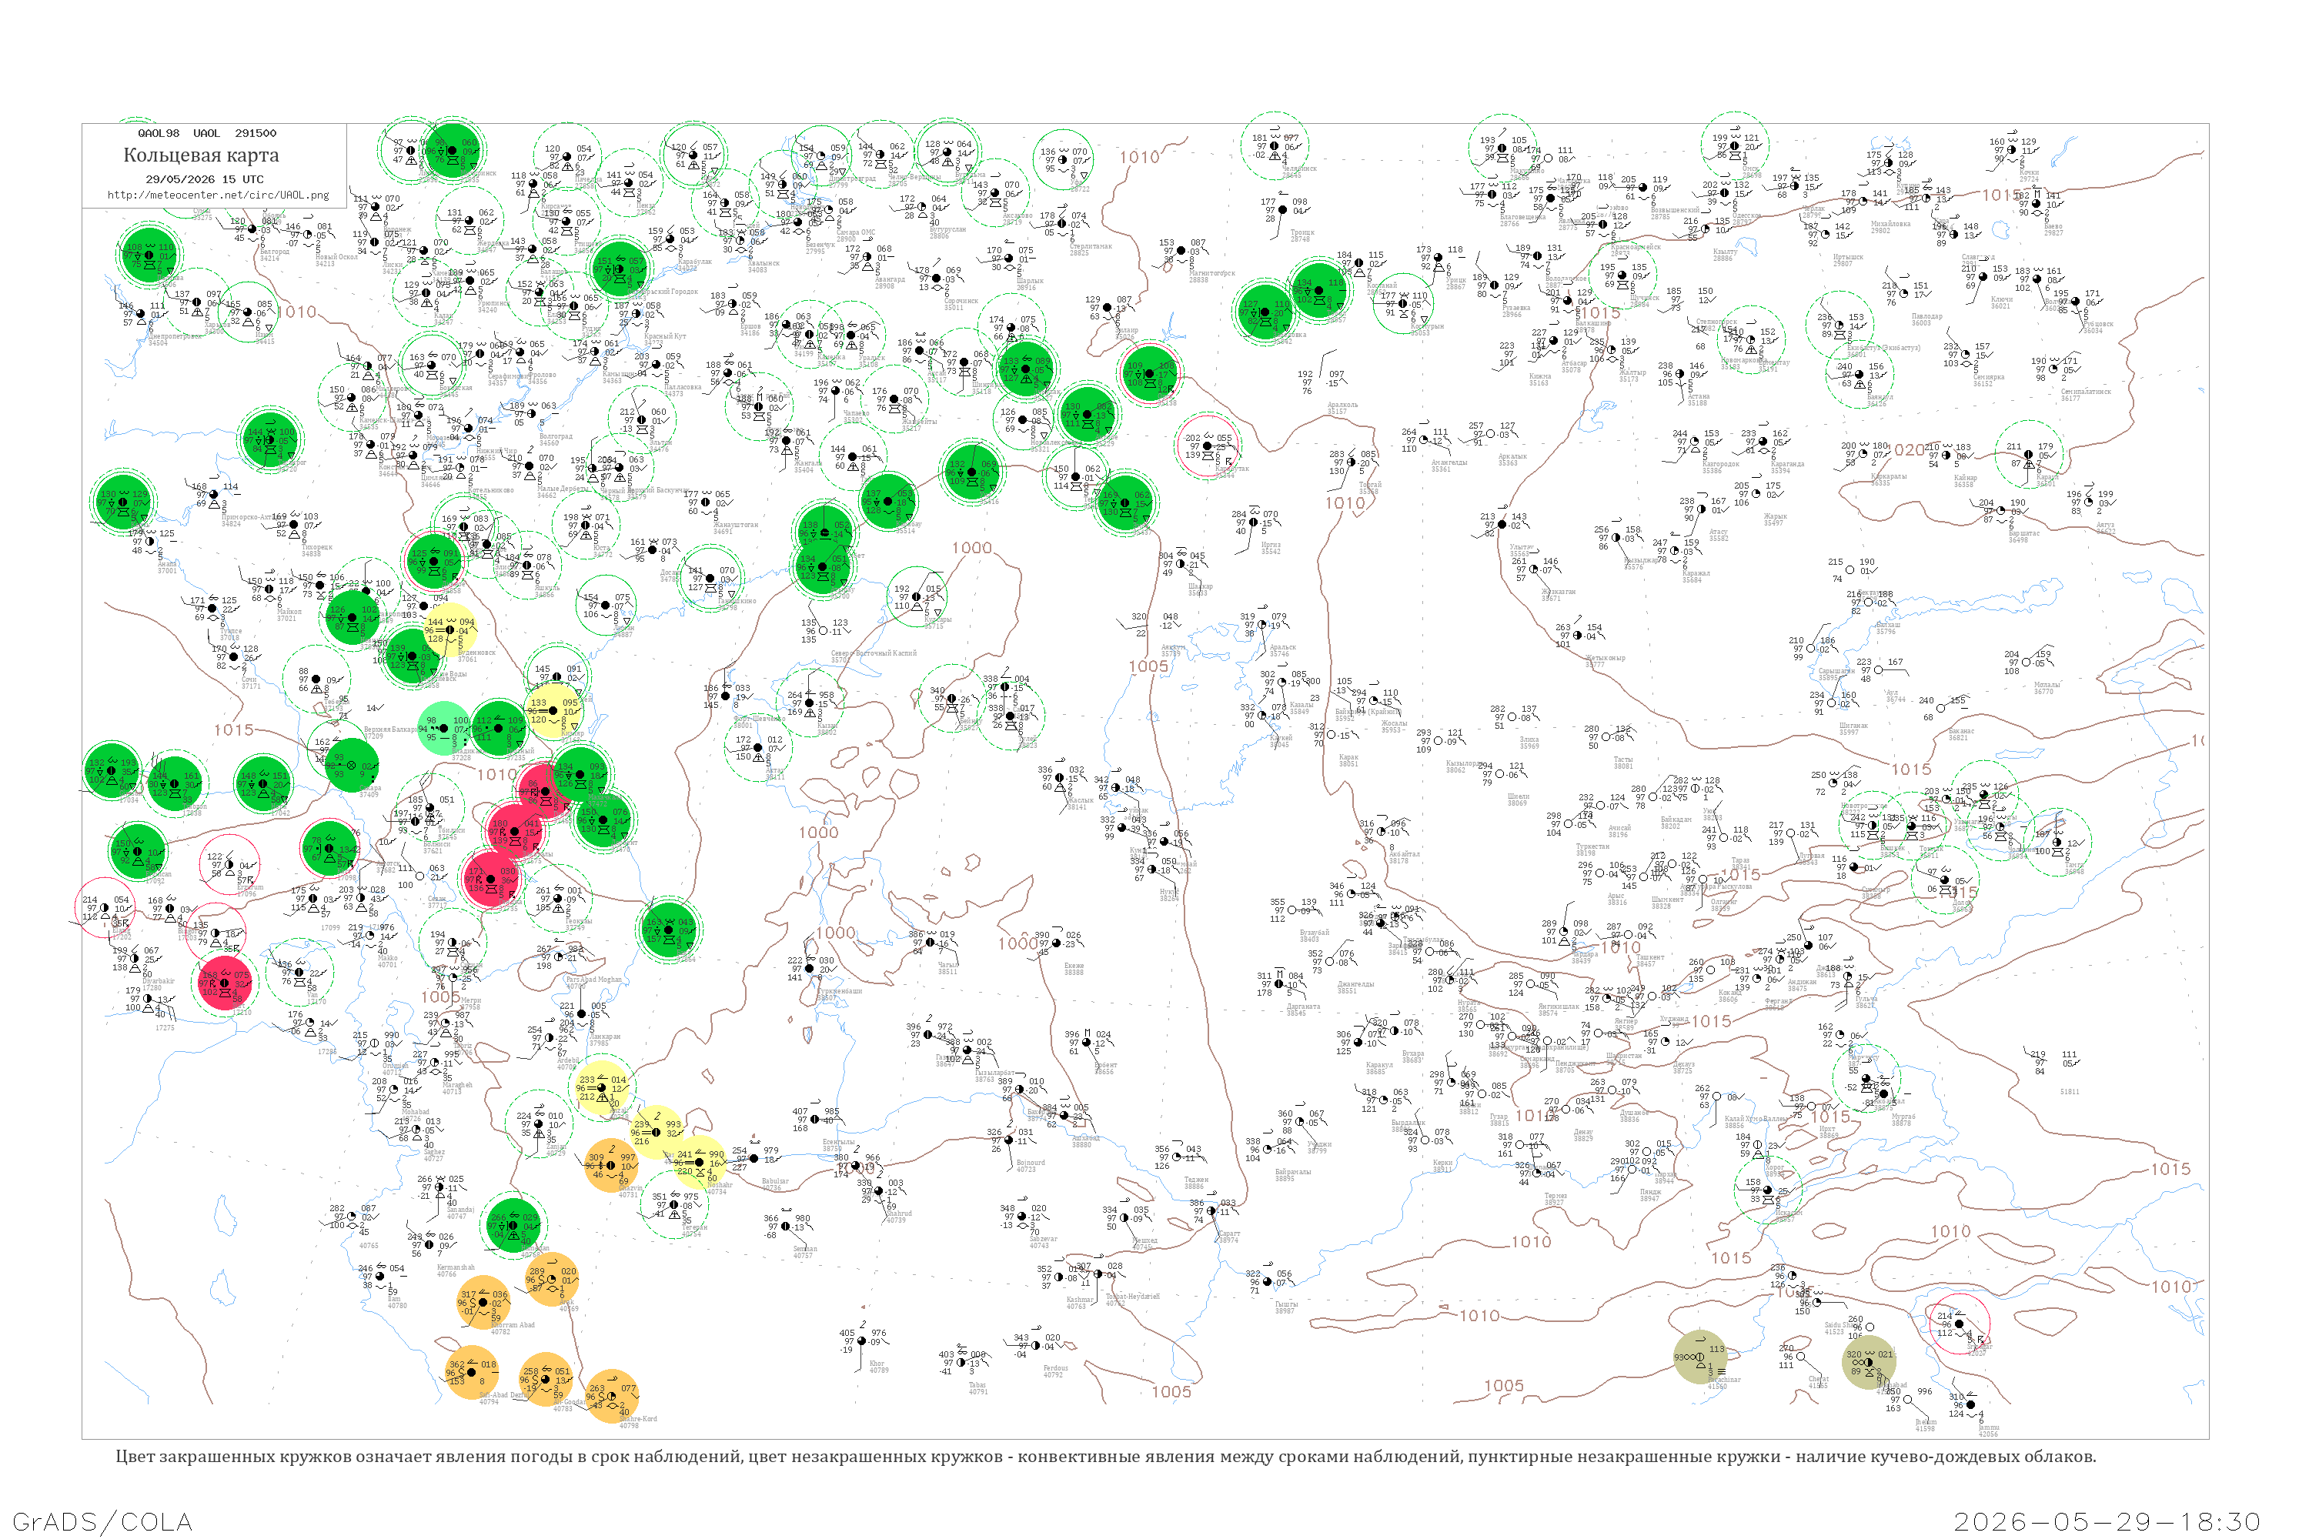Viewport: 2309px width, 1539px height.
Task: Click the "Semnan 40757" station label
Action: 804,1253
